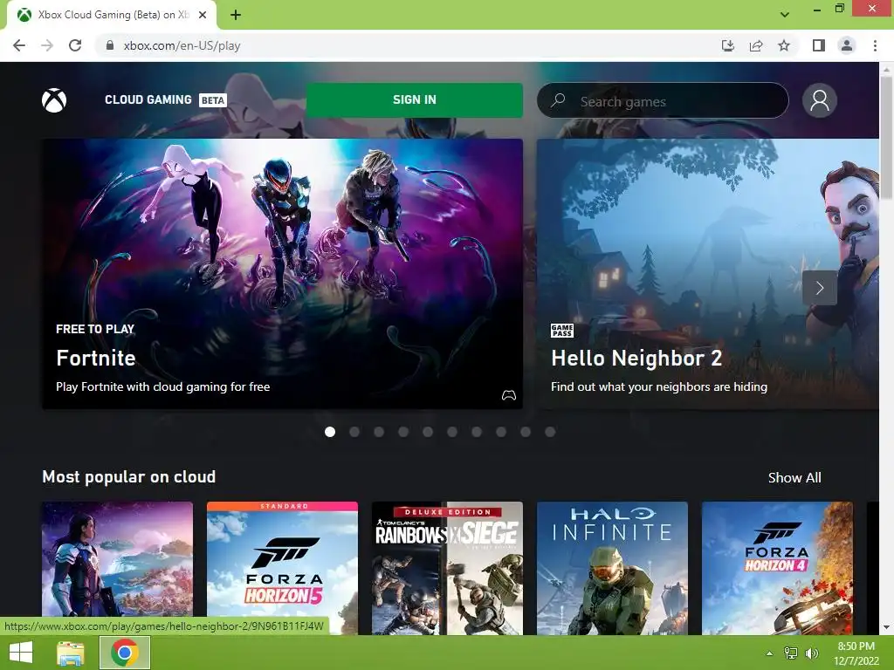The width and height of the screenshot is (894, 670).
Task: Click the 'Most popular on cloud' heading
Action: coord(129,476)
